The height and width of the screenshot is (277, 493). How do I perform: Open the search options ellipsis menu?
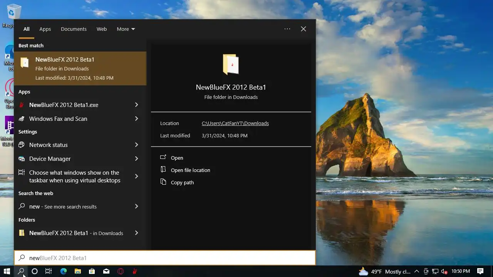point(287,29)
